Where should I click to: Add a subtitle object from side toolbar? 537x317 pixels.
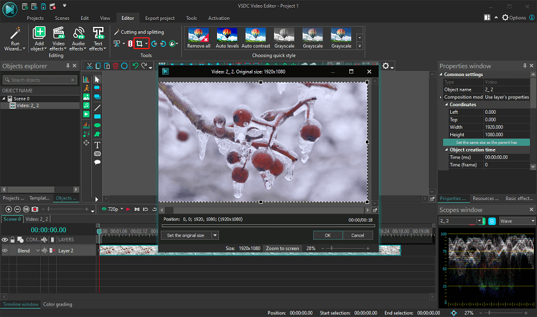(97, 154)
